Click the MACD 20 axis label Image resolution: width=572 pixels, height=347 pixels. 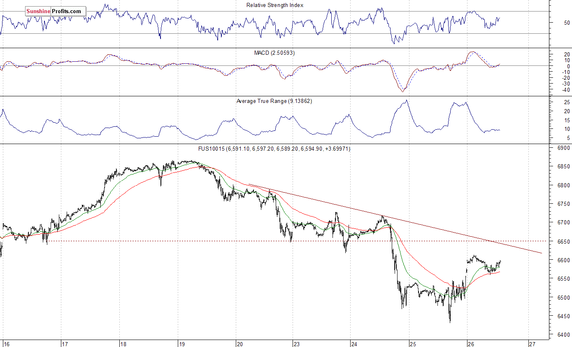(567, 54)
